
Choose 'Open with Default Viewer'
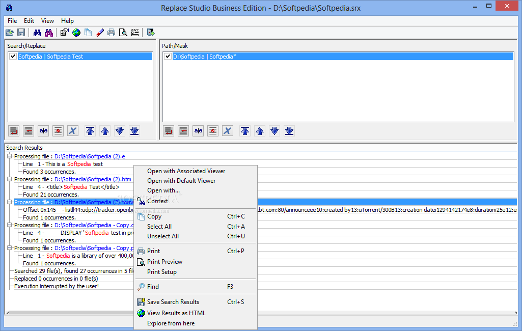196,180
